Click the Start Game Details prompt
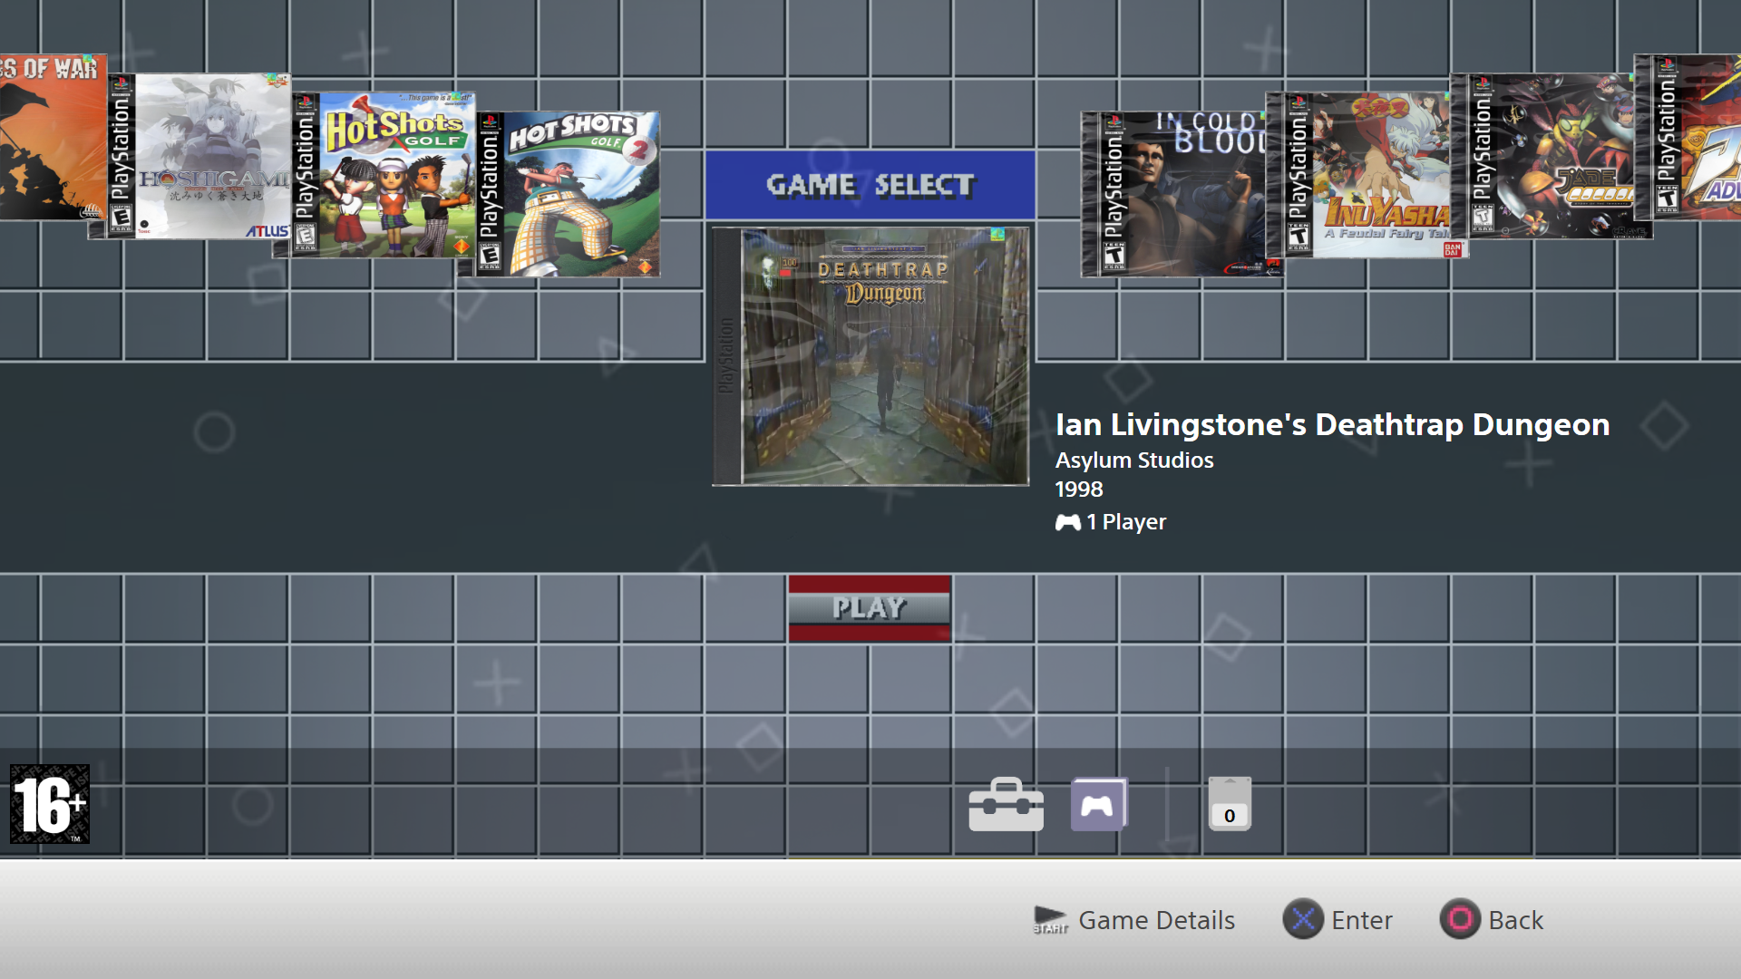Screen dimensions: 1741x979 1133,920
